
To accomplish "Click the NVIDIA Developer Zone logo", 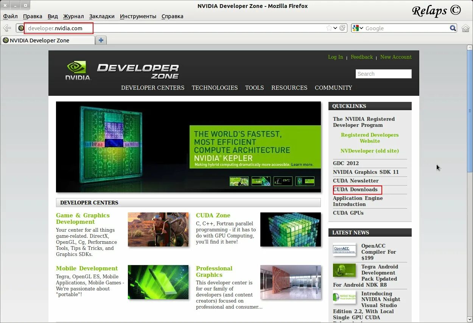I will (x=122, y=71).
